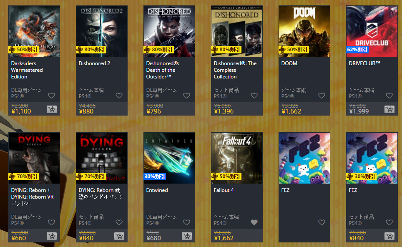402x247 pixels.
Task: Add Dishonored: Death of the Outsider to wishlist
Action: pyautogui.click(x=187, y=96)
